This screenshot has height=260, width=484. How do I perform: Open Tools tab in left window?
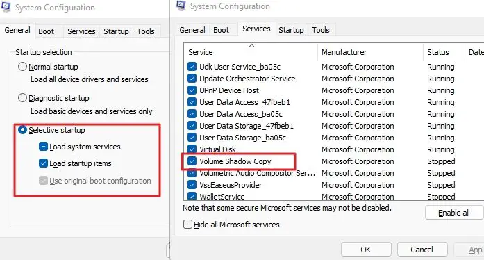point(146,31)
